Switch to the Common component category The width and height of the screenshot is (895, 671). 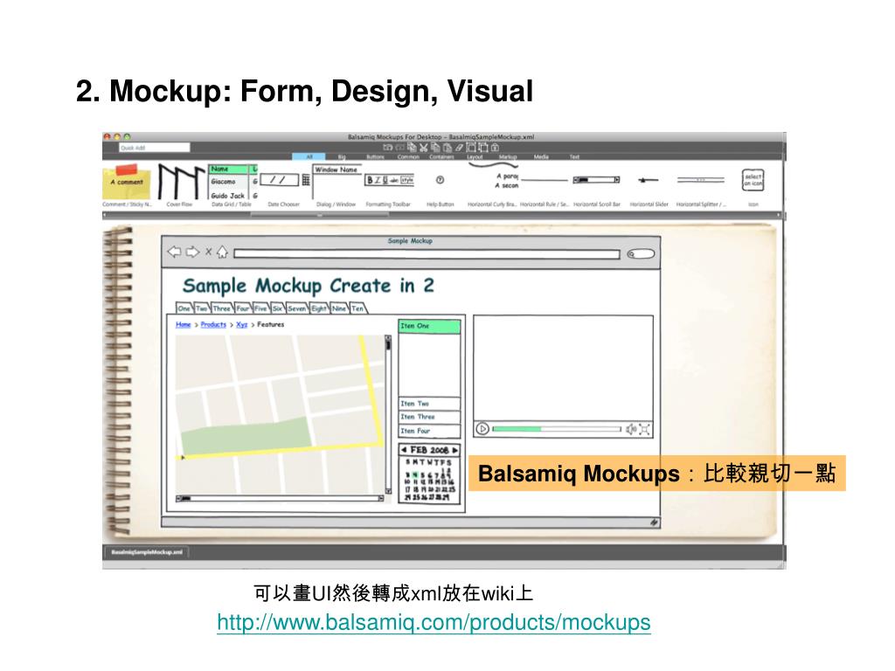point(408,157)
